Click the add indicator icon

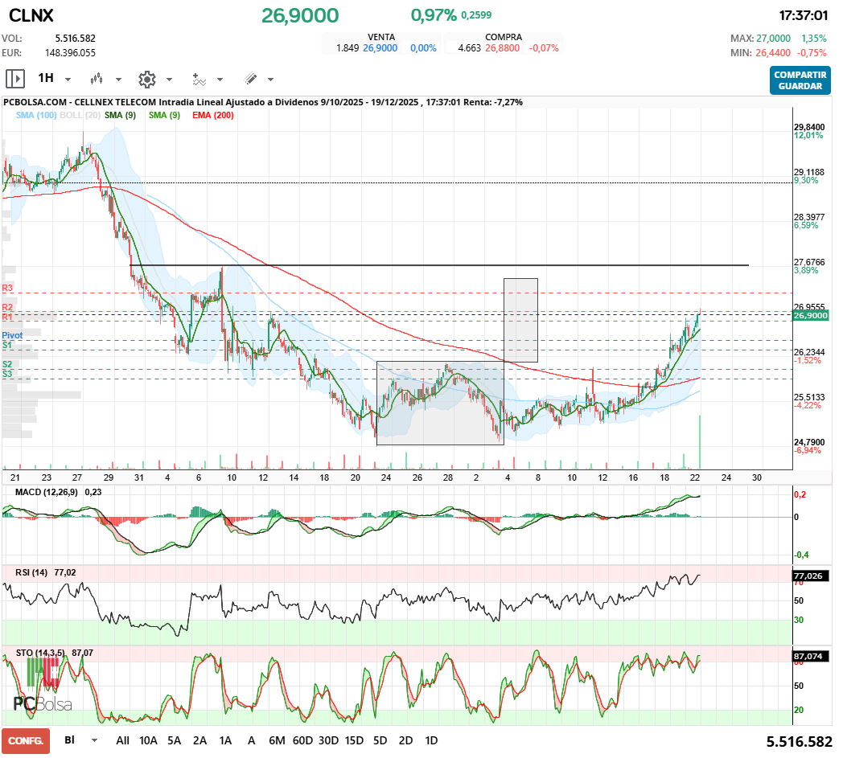200,78
